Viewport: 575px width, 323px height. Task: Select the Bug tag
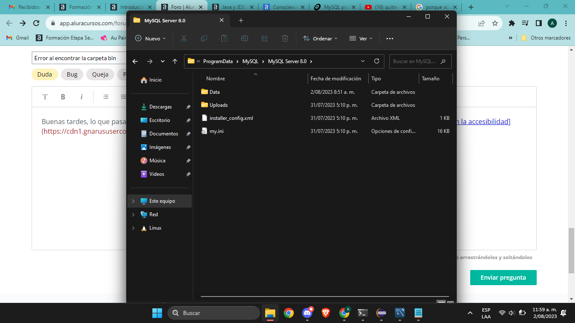click(x=72, y=74)
